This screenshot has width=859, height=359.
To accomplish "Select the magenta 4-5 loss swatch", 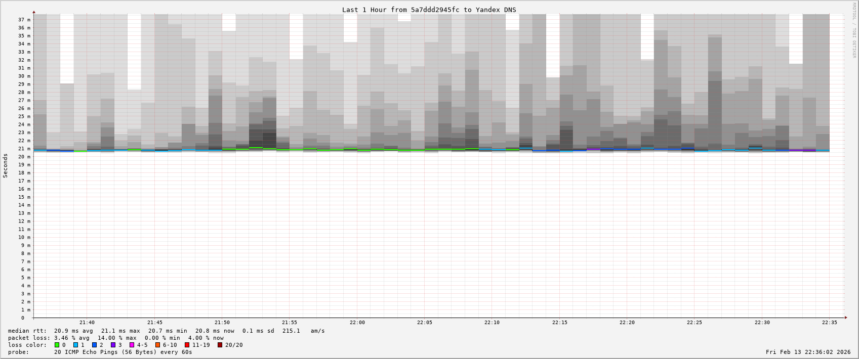I will [132, 345].
